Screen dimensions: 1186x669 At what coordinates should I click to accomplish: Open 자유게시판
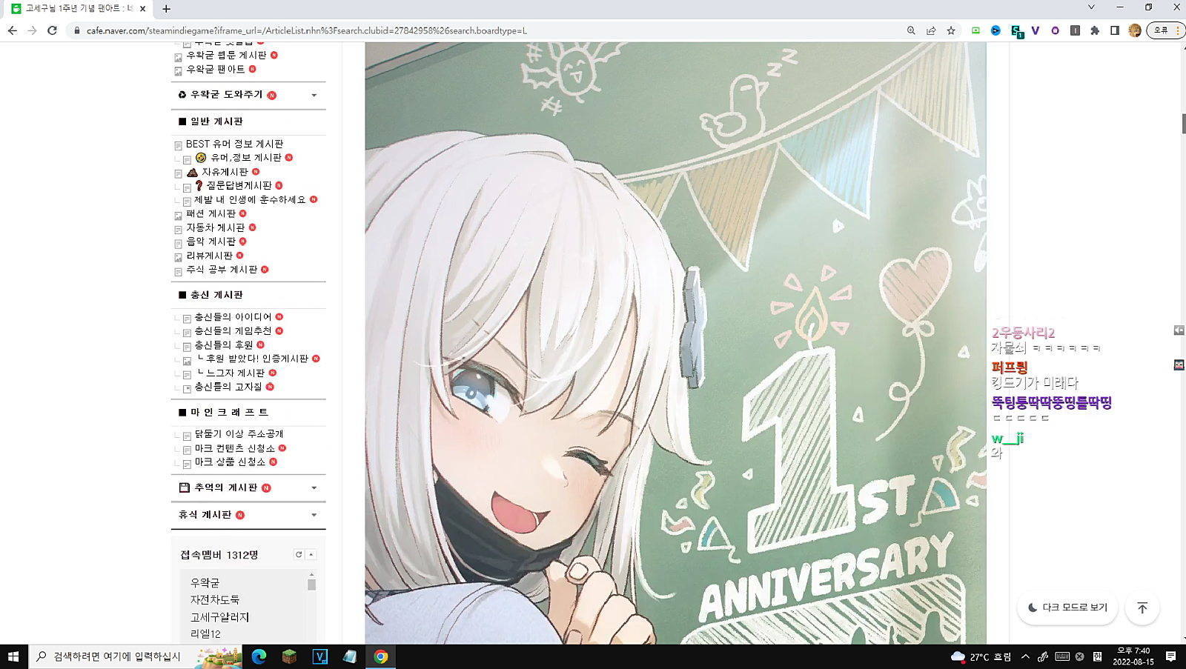point(225,172)
